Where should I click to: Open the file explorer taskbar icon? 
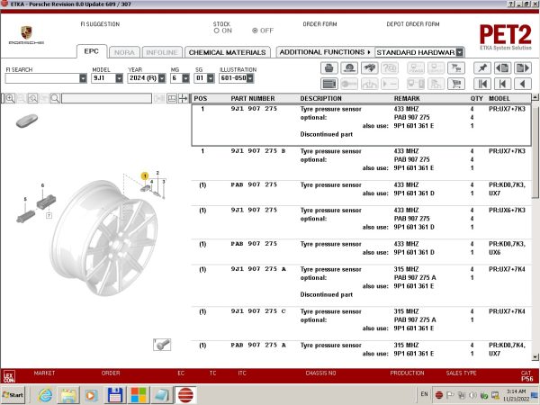point(68,395)
